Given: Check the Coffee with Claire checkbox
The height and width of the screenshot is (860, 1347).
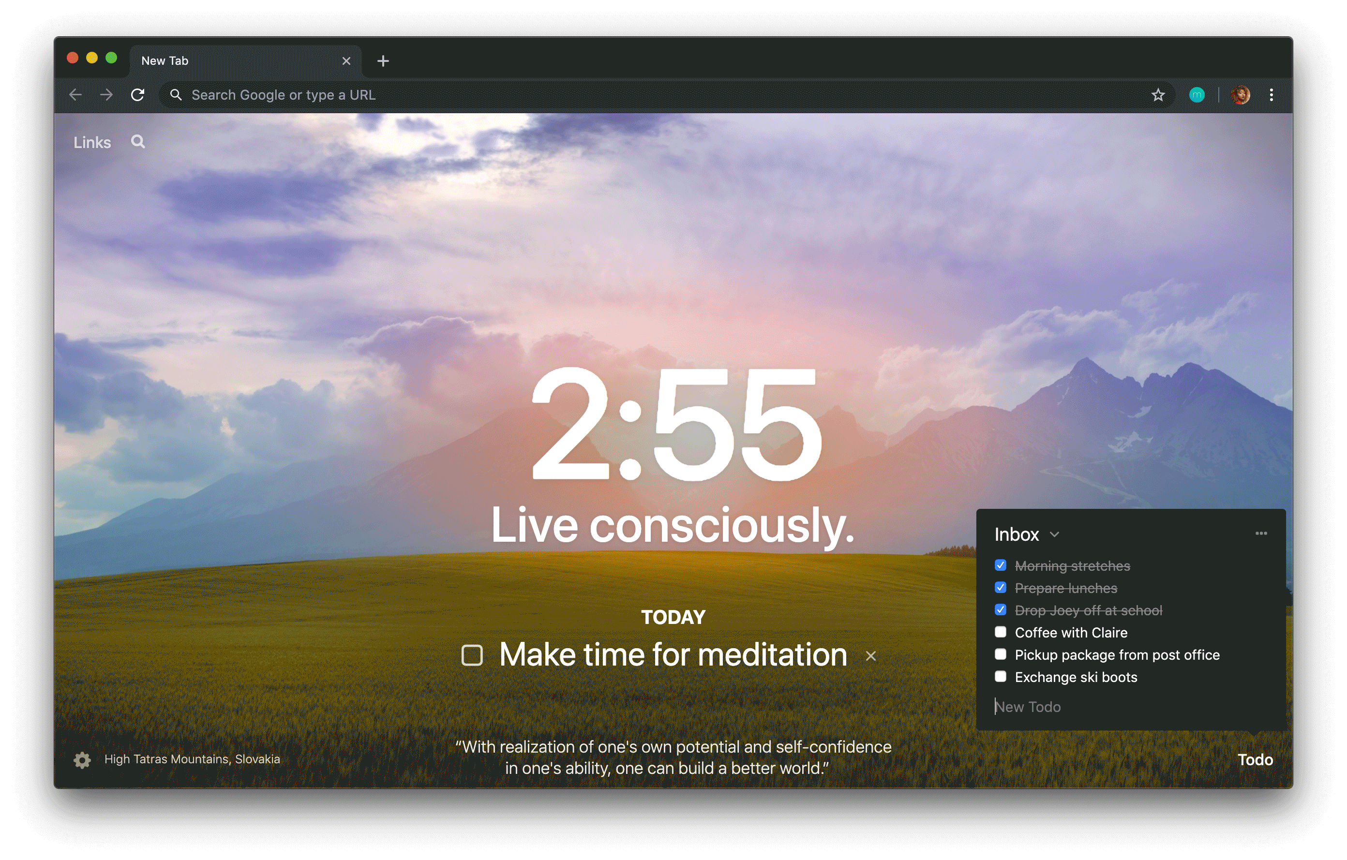Looking at the screenshot, I should pos(1001,632).
